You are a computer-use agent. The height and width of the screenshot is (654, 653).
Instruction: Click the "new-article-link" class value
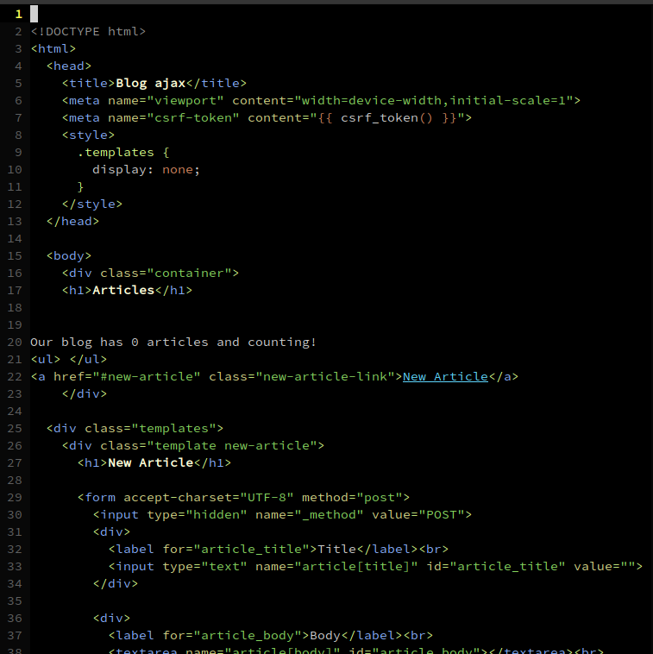325,377
